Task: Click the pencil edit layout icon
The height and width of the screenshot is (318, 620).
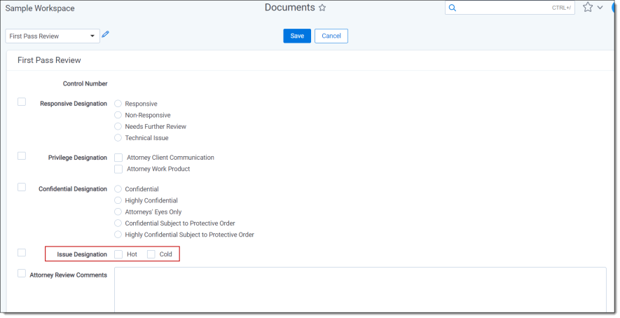Action: click(106, 34)
